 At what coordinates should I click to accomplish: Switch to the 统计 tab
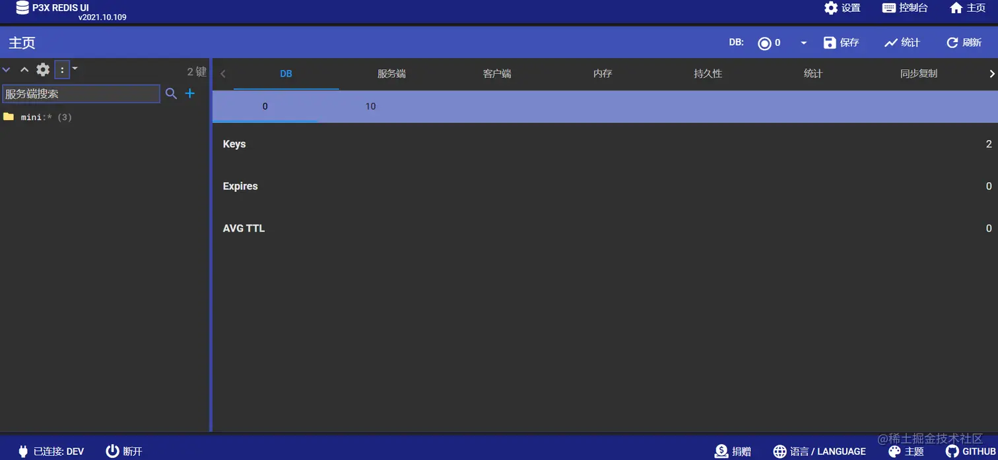813,74
